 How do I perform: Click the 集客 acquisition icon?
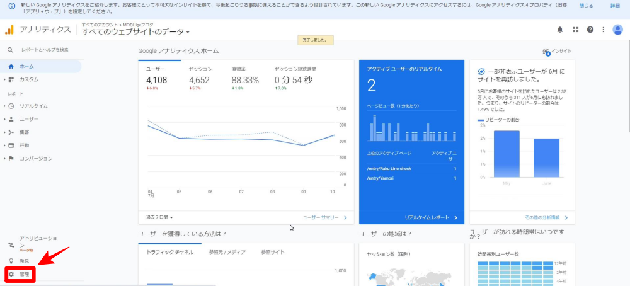click(11, 132)
